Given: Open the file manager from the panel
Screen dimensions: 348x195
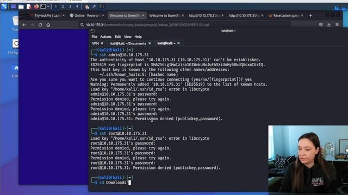Looking at the screenshot, I should coord(21,6).
